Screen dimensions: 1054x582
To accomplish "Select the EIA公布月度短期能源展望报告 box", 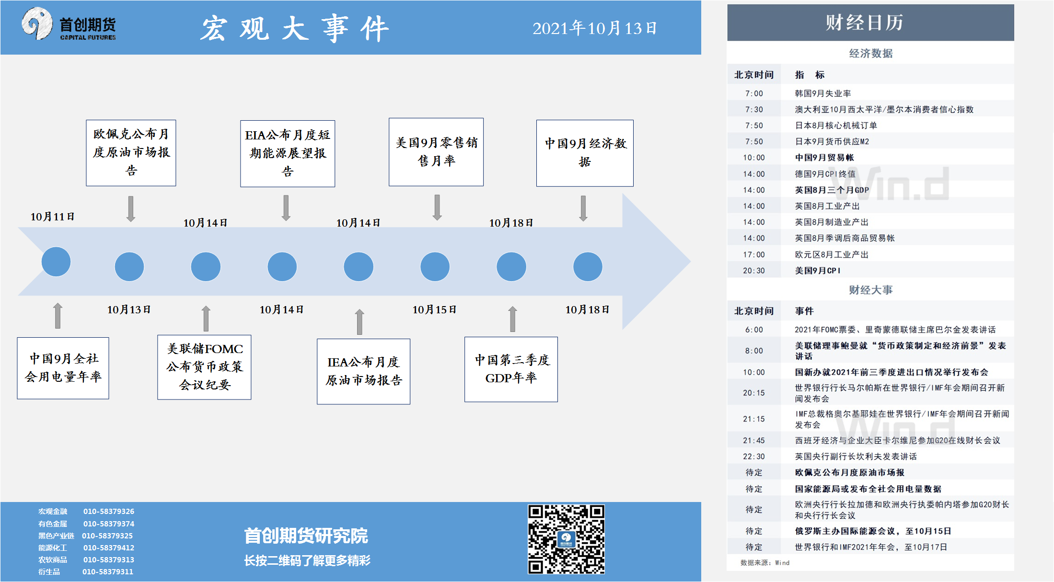I will point(288,153).
